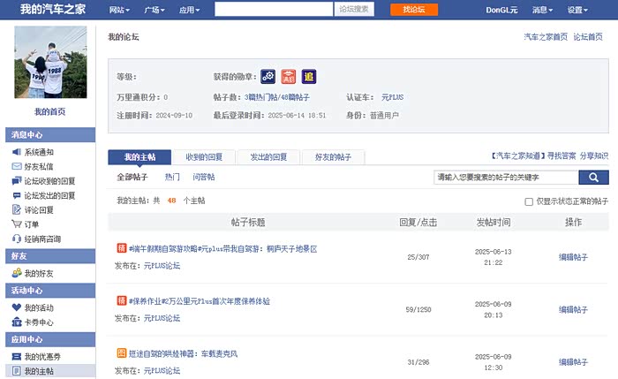Click the blue gear medal badge

click(268, 77)
